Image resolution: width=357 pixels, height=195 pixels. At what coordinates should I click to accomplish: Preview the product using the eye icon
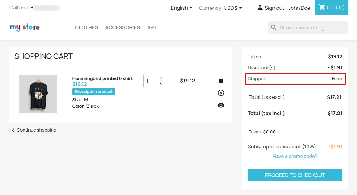coord(221,105)
